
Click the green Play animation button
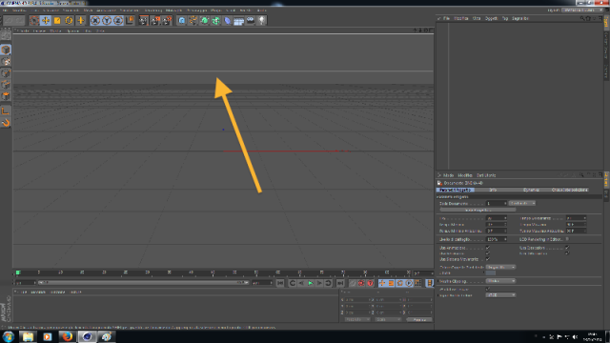click(311, 283)
